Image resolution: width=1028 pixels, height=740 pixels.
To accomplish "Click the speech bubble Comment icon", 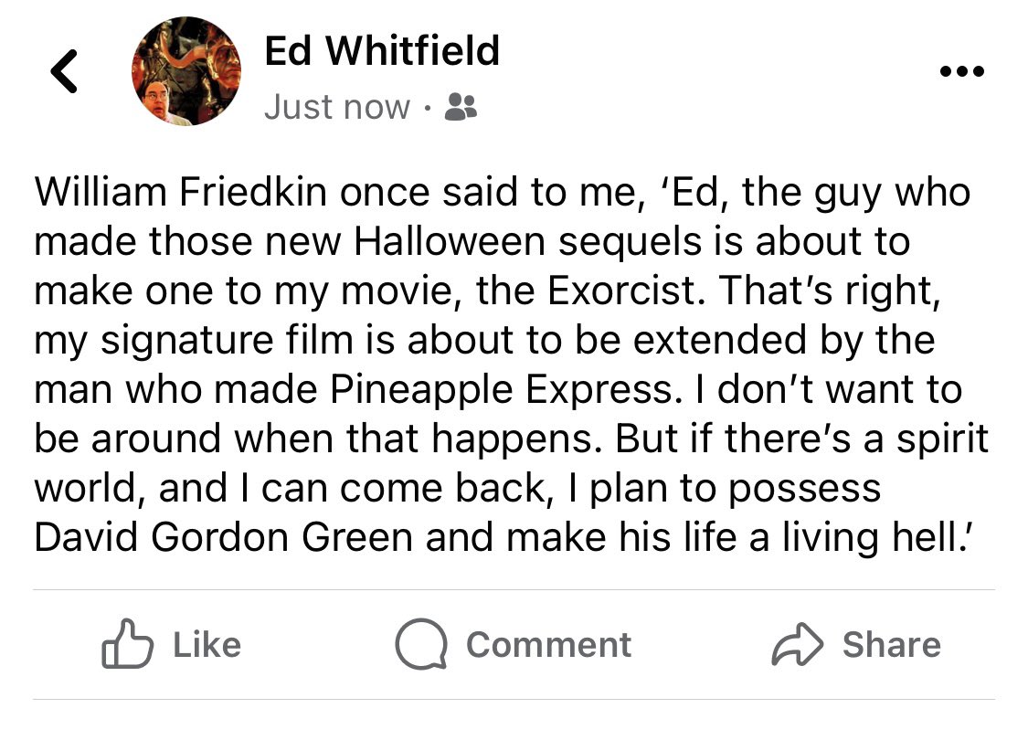I will pyautogui.click(x=420, y=644).
